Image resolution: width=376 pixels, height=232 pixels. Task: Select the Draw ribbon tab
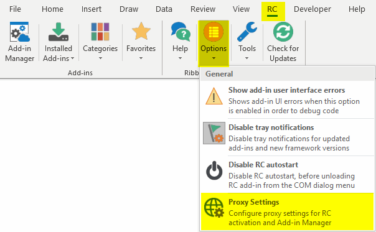129,9
